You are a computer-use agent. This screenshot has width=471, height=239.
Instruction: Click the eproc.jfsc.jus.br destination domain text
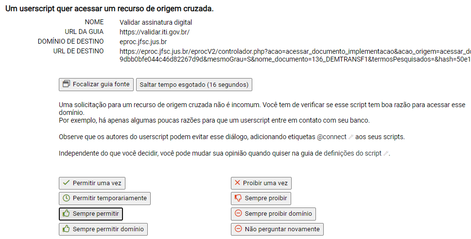tap(143, 42)
